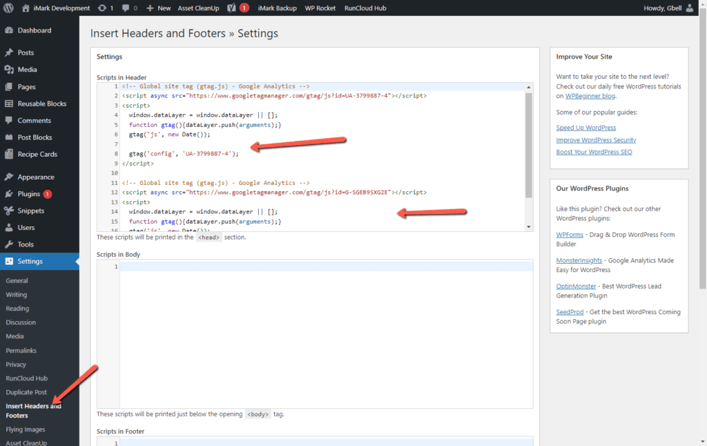
Task: Click the Settings sliders icon
Action: tap(9, 261)
